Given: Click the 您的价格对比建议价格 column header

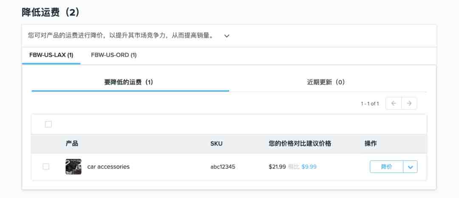Looking at the screenshot, I should 300,144.
